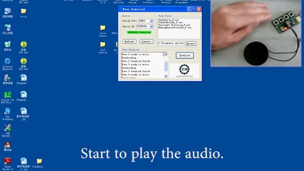Viewport: 304px width, 171px height.
Task: Click the download log scroll-up arrow
Action: pos(166,54)
